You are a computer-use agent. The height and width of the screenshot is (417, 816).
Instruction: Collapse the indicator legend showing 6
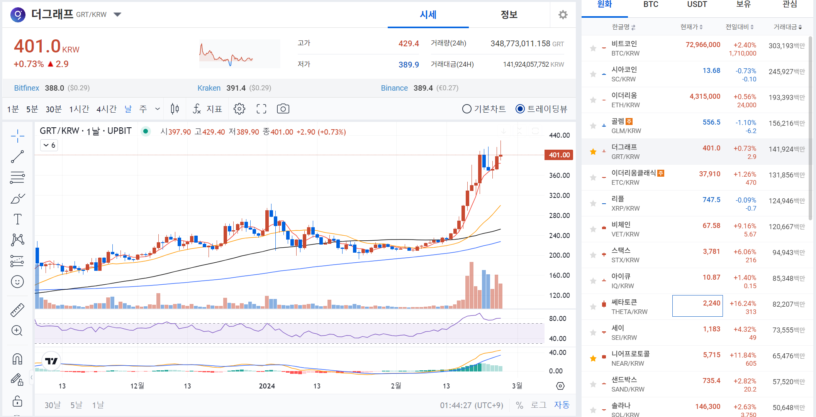(x=49, y=145)
